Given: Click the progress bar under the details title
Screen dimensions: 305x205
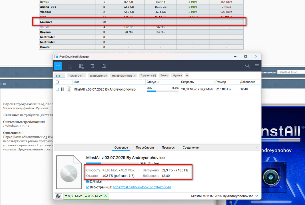Looking at the screenshot, I should [113, 163].
